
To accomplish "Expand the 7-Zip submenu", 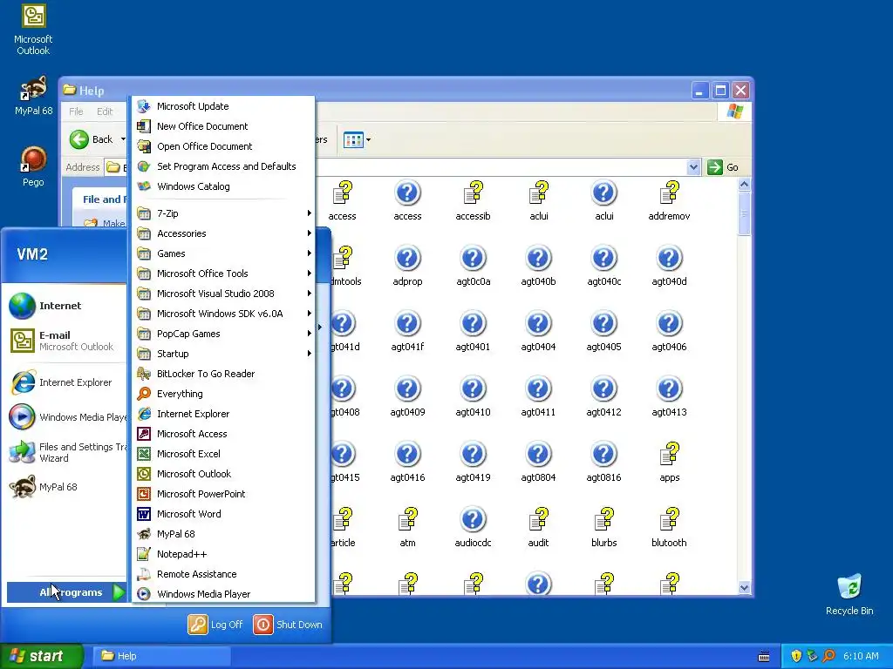I will pos(223,213).
